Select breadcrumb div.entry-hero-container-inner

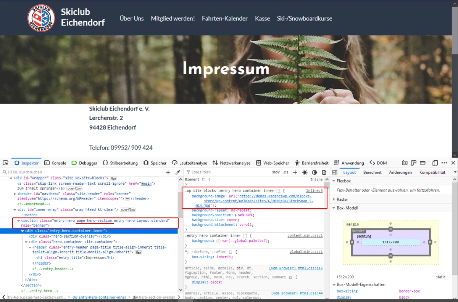coord(99,297)
